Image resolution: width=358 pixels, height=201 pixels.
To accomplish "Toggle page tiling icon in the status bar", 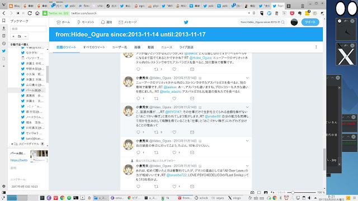I will click(x=259, y=192).
